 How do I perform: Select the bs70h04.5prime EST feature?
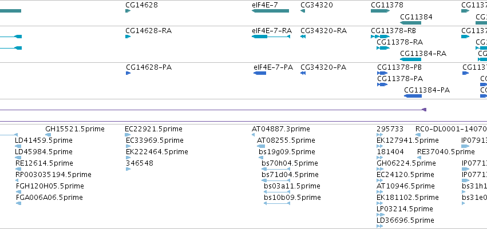276,169
